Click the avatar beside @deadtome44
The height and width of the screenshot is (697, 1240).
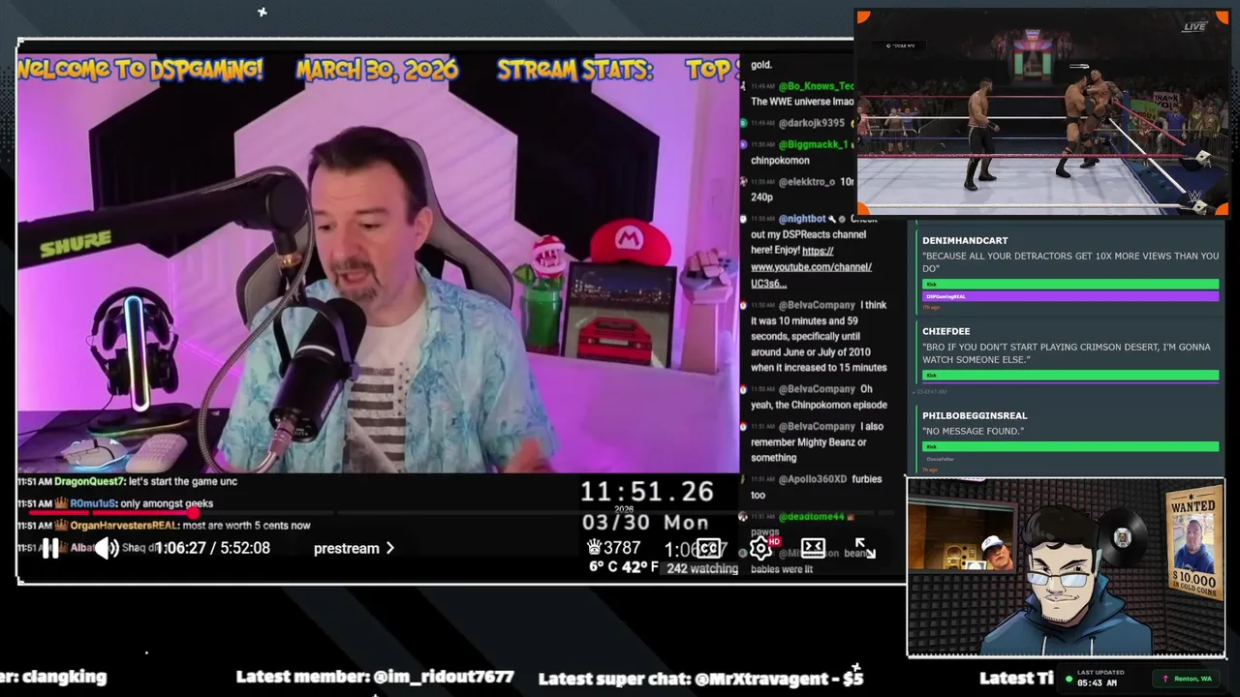(743, 517)
